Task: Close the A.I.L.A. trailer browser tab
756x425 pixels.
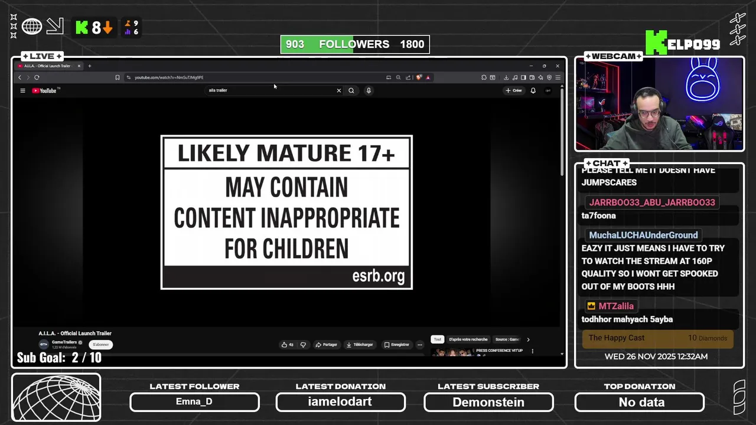Action: 79,66
